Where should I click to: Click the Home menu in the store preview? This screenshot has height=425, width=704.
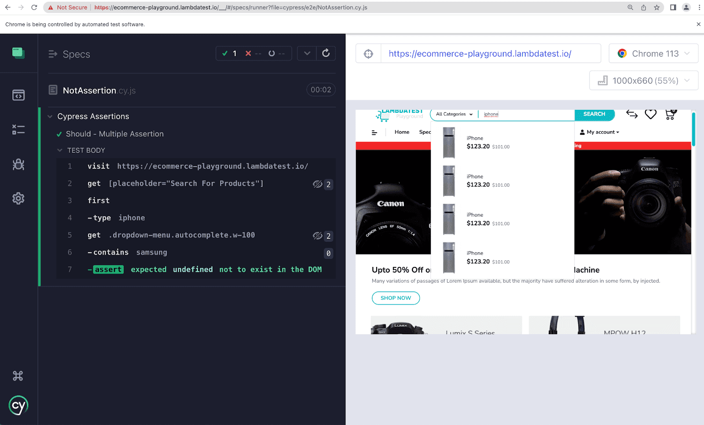[x=401, y=132]
